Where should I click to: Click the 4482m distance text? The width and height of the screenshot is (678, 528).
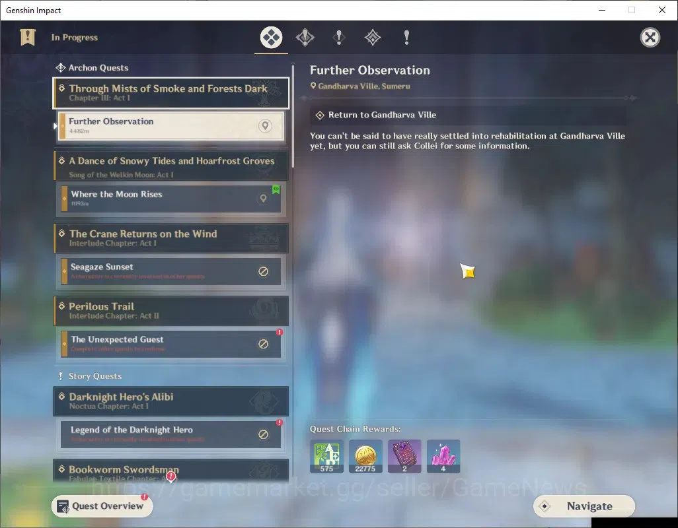click(79, 131)
